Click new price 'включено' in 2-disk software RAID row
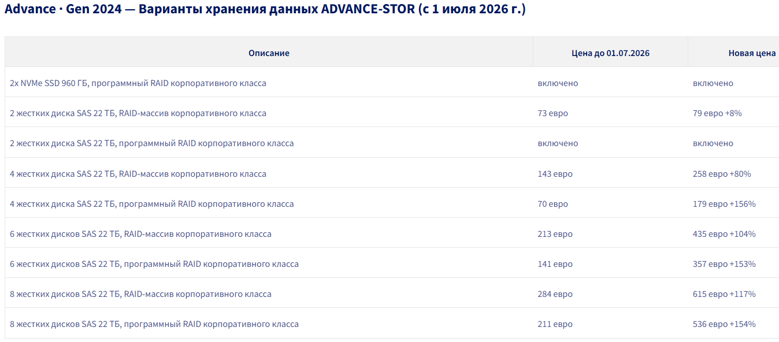The image size is (779, 342). pyautogui.click(x=713, y=143)
